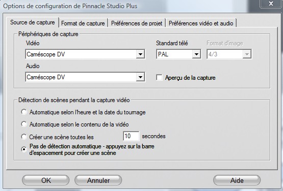Click the Caméscope DV text in Vidéo field
The image size is (283, 191).
click(46, 54)
